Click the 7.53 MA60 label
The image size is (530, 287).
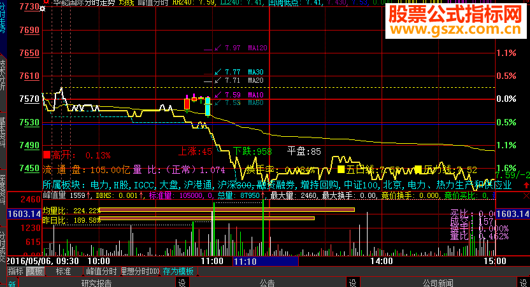[244, 102]
